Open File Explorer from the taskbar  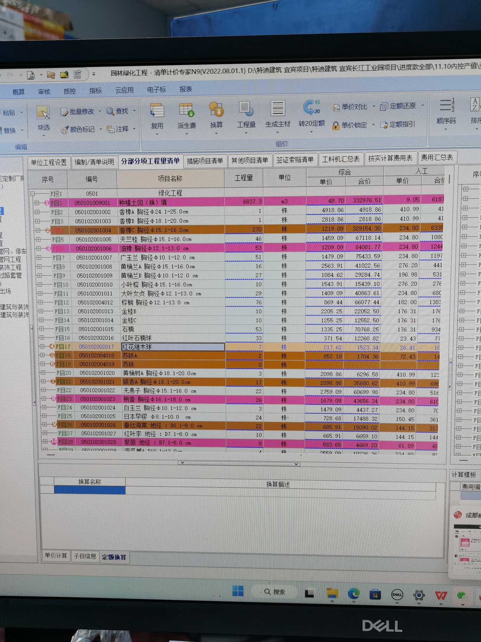[x=332, y=593]
